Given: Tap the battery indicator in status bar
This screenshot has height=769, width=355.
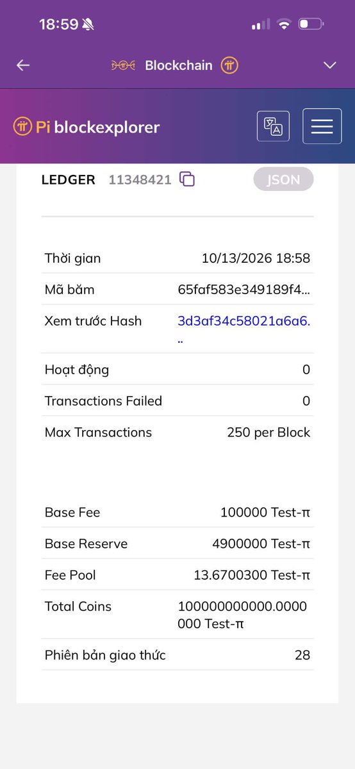Looking at the screenshot, I should [311, 24].
